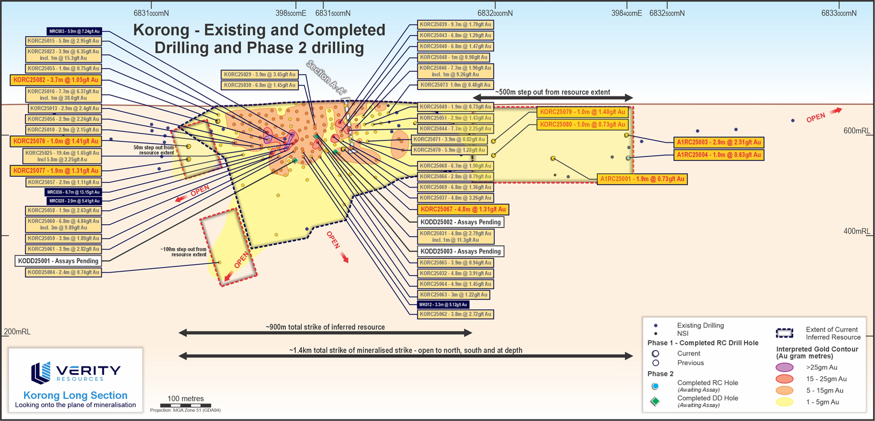
Task: Click the red 15 - 25gm Au swatch
Action: click(x=784, y=379)
